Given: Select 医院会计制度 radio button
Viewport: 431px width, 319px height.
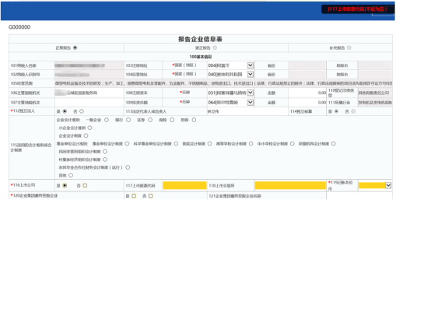Looking at the screenshot, I should (x=210, y=143).
